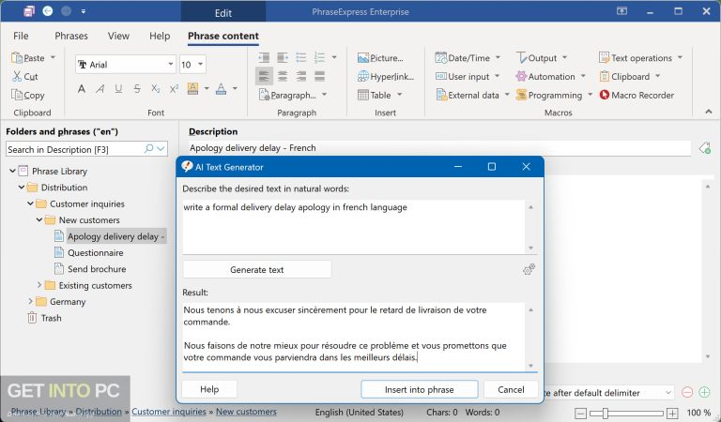The image size is (721, 422).
Task: Click the Cut icon in Clipboard group
Action: pos(18,77)
